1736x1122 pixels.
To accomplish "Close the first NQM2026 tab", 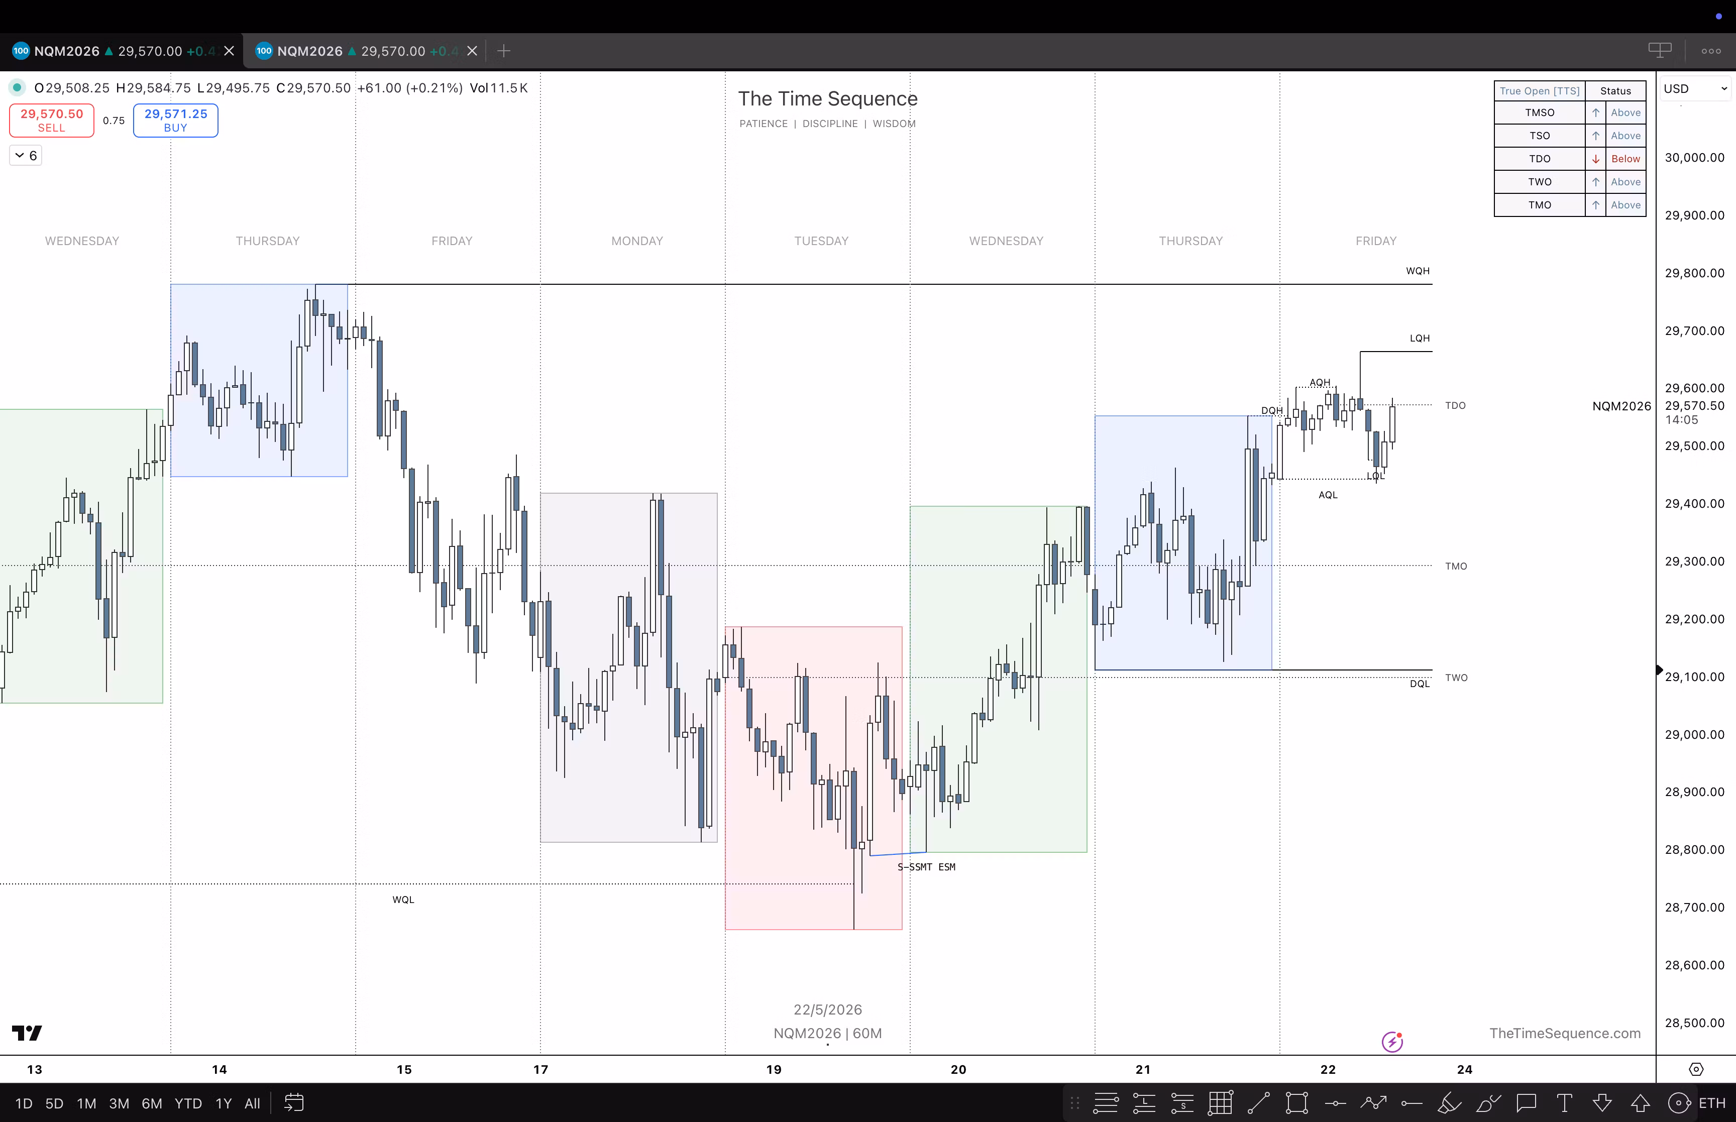I will tap(229, 51).
